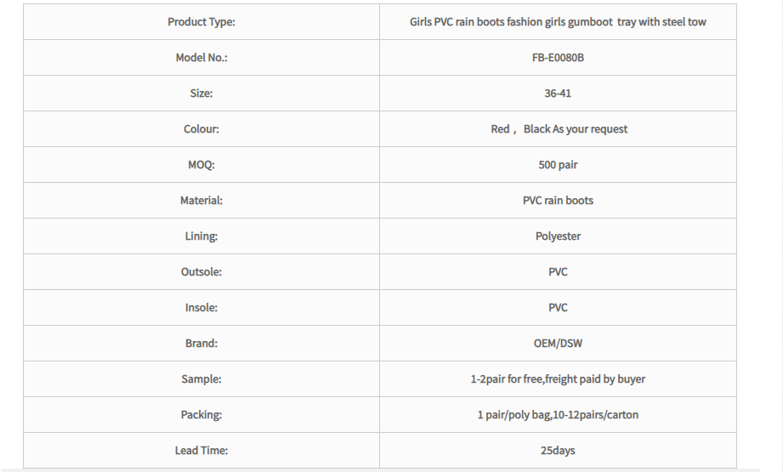Image resolution: width=783 pixels, height=472 pixels.
Task: Click the PVC value in Insole row
Action: [x=558, y=308]
